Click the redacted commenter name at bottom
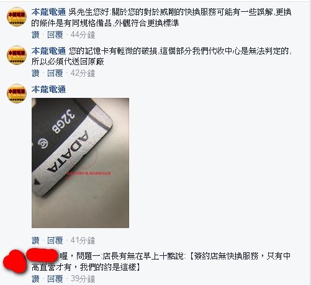The height and width of the screenshot is (285, 311). pos(42,255)
